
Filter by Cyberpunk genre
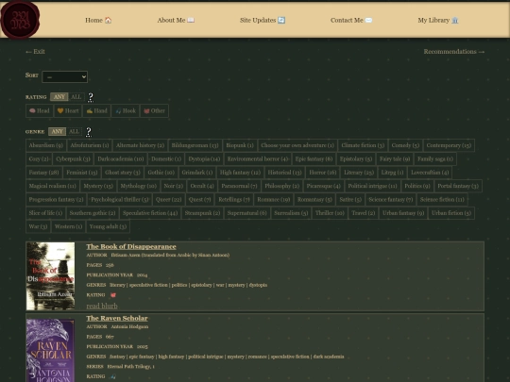[73, 158]
